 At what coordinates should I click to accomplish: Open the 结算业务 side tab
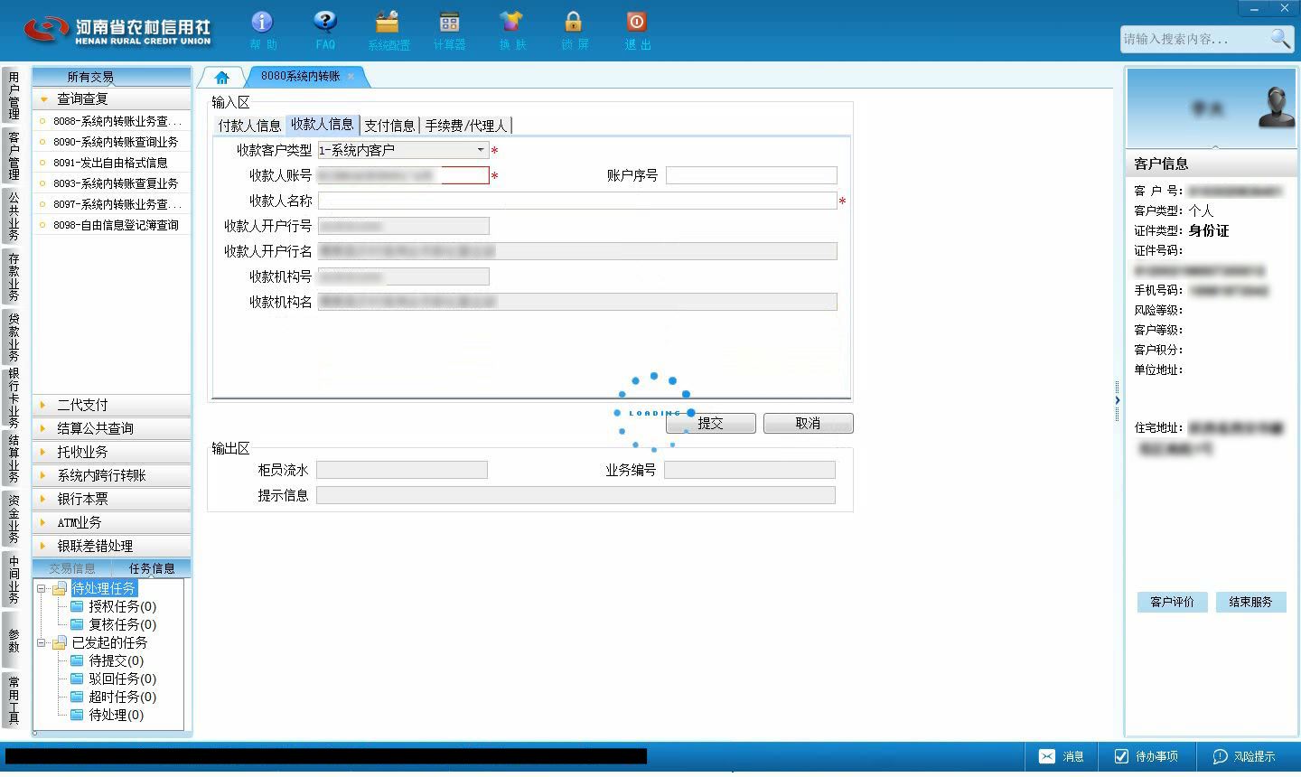pos(14,459)
